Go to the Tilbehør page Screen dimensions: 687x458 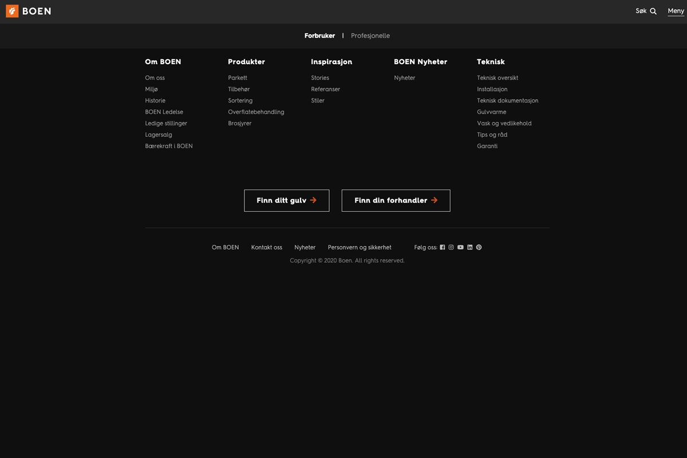[x=239, y=89]
